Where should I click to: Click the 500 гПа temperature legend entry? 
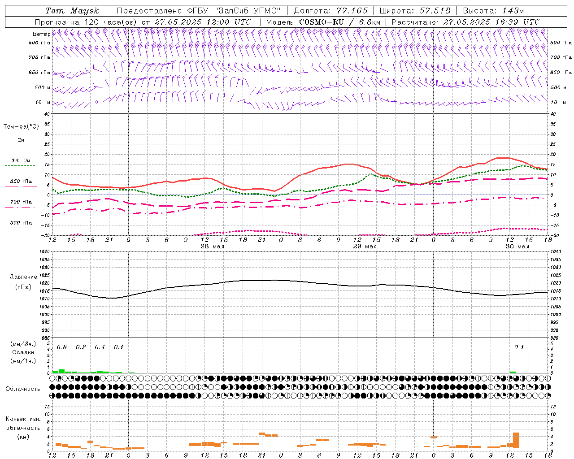click(x=21, y=223)
